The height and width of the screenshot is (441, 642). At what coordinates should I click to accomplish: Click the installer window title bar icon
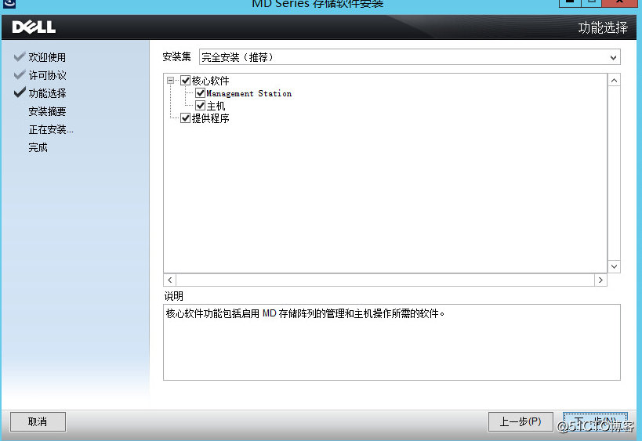coord(9,4)
